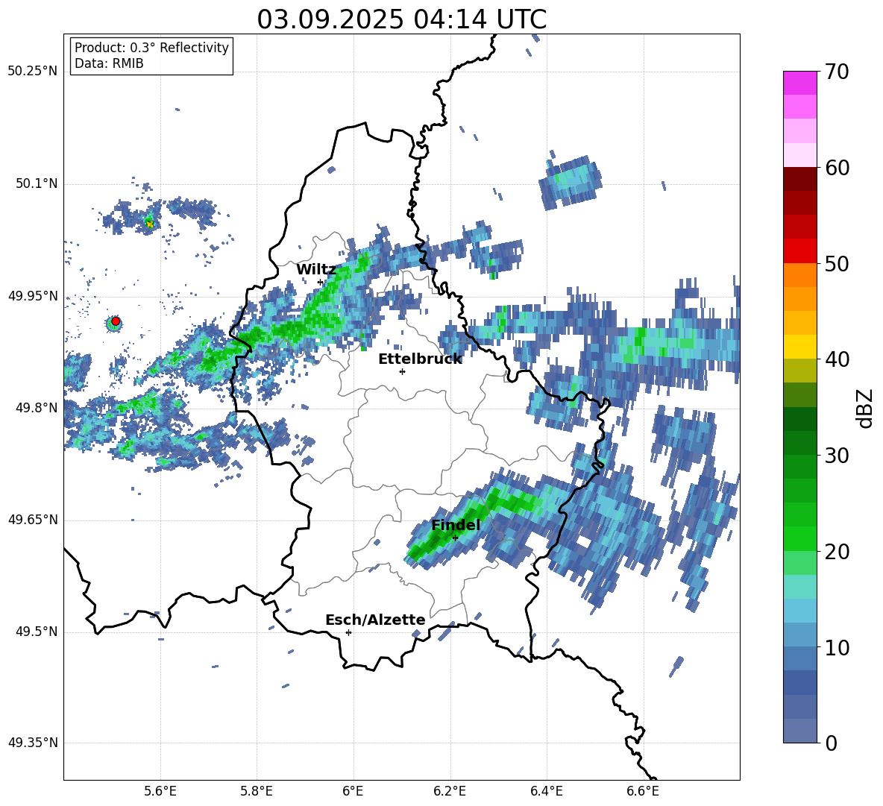Click the isolated blue echo block near 50.1°N, 6.45°E
Viewport: 883px width, 806px height.
(x=570, y=183)
